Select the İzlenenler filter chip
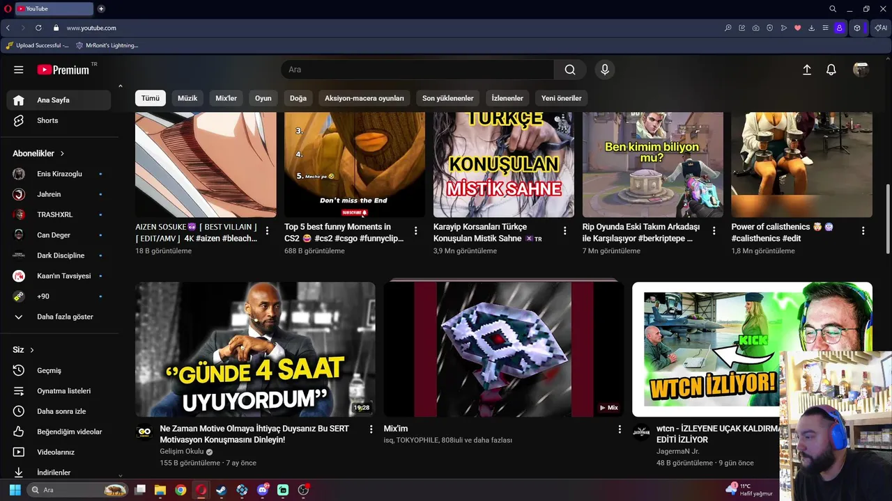892x501 pixels. click(507, 98)
